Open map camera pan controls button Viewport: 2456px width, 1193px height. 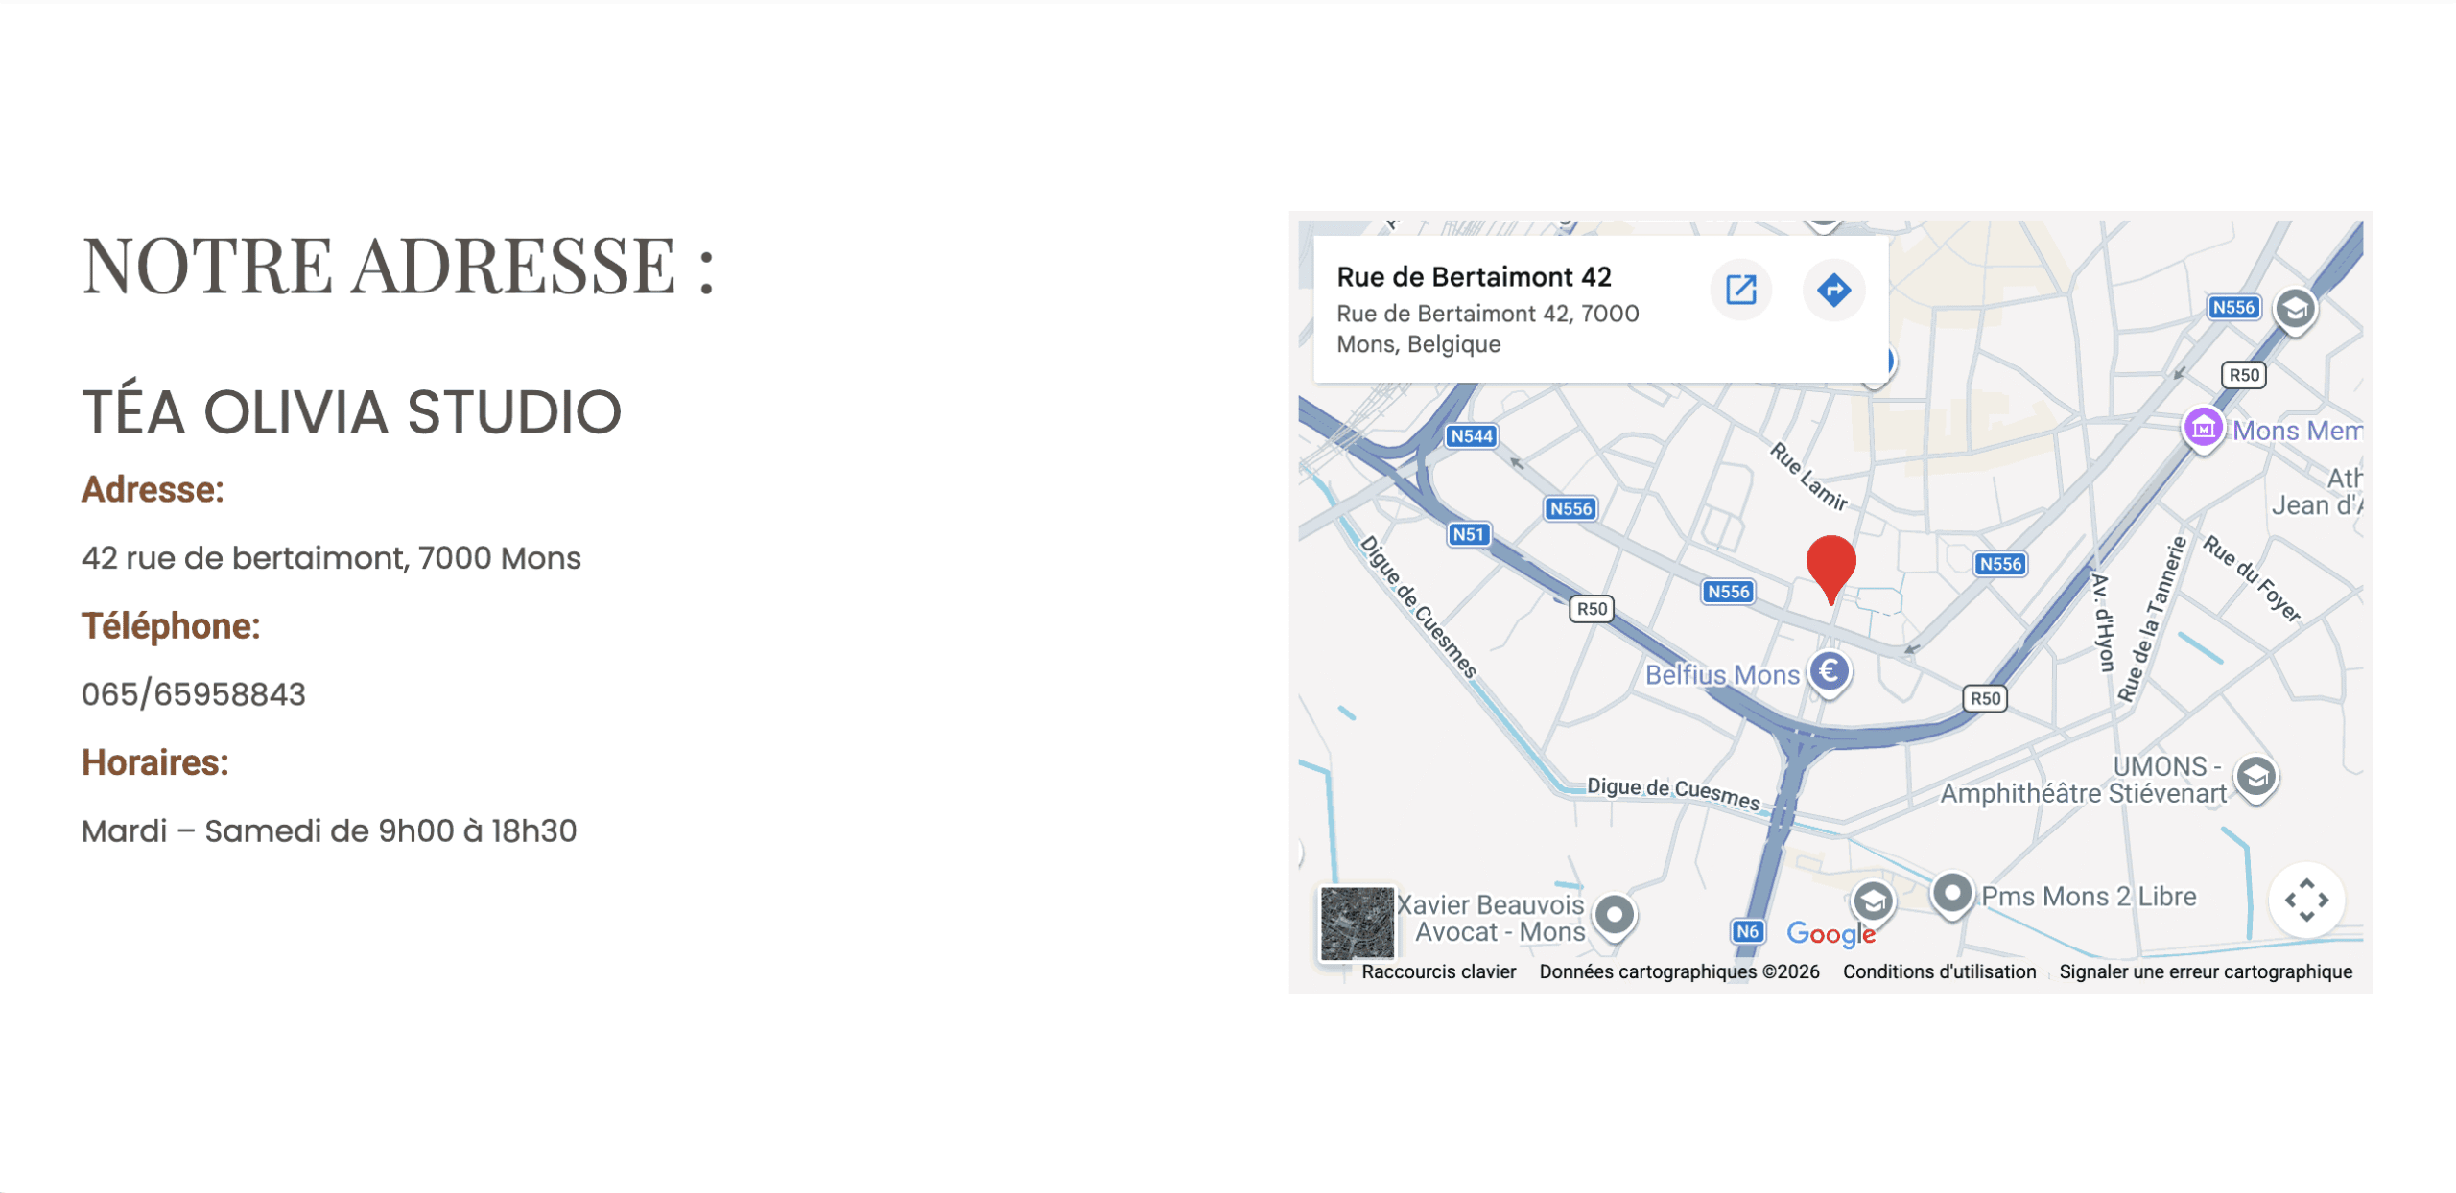pyautogui.click(x=2305, y=900)
